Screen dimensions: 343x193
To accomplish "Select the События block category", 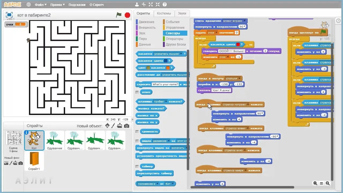I will 172,22.
